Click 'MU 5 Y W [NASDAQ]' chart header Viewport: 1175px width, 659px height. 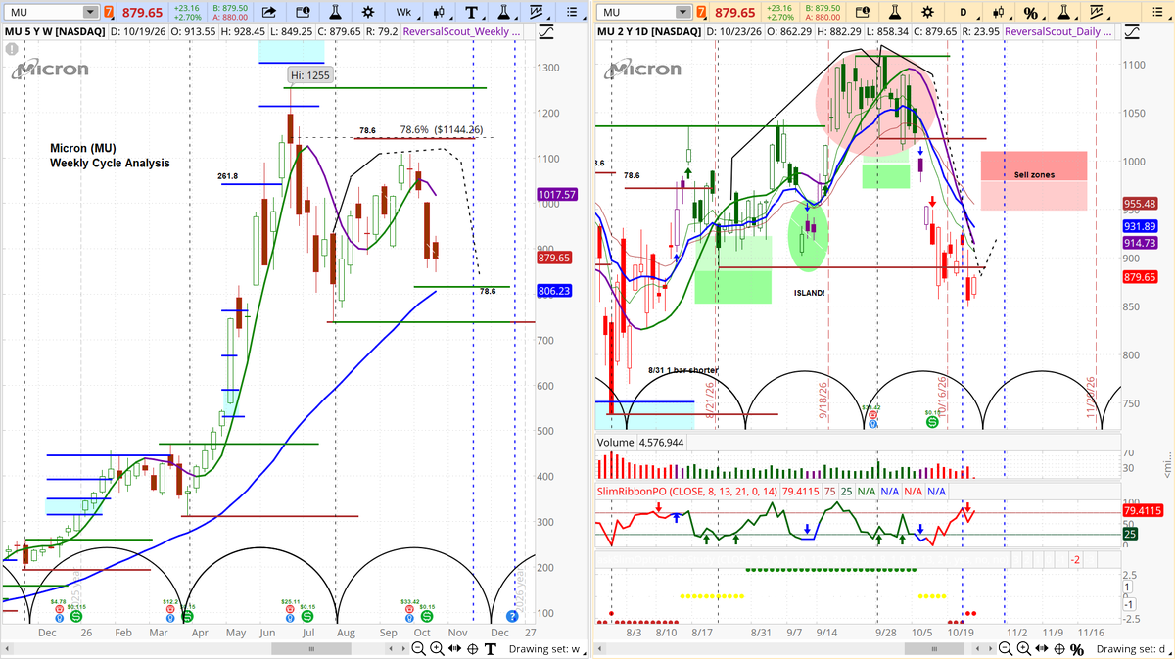(56, 32)
